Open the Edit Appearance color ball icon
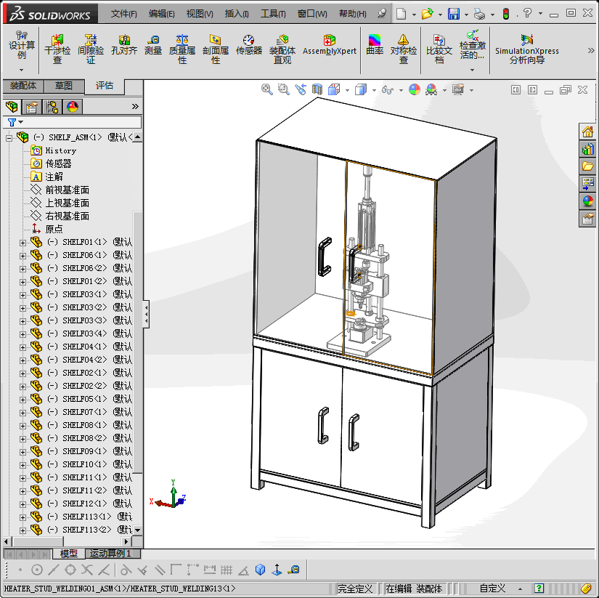Image resolution: width=599 pixels, height=598 pixels. tap(415, 89)
